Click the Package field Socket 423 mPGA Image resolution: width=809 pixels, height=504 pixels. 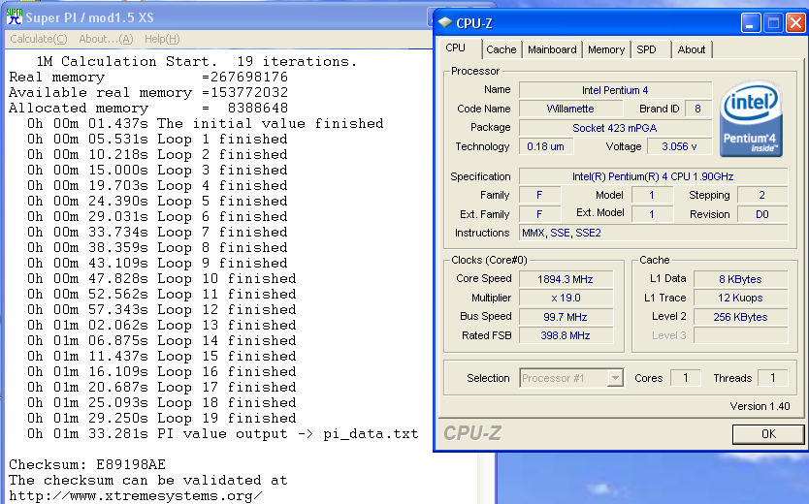tap(615, 128)
